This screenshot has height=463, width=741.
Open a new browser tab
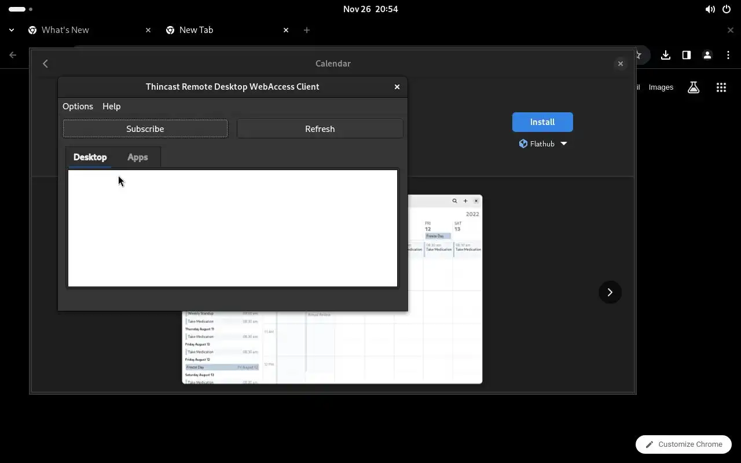tap(307, 30)
